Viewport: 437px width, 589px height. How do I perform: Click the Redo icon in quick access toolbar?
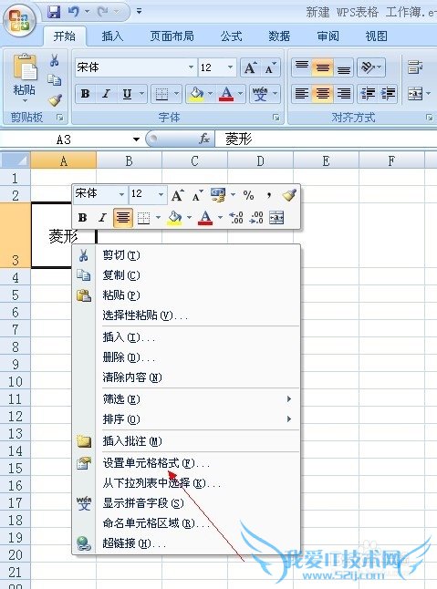103,12
